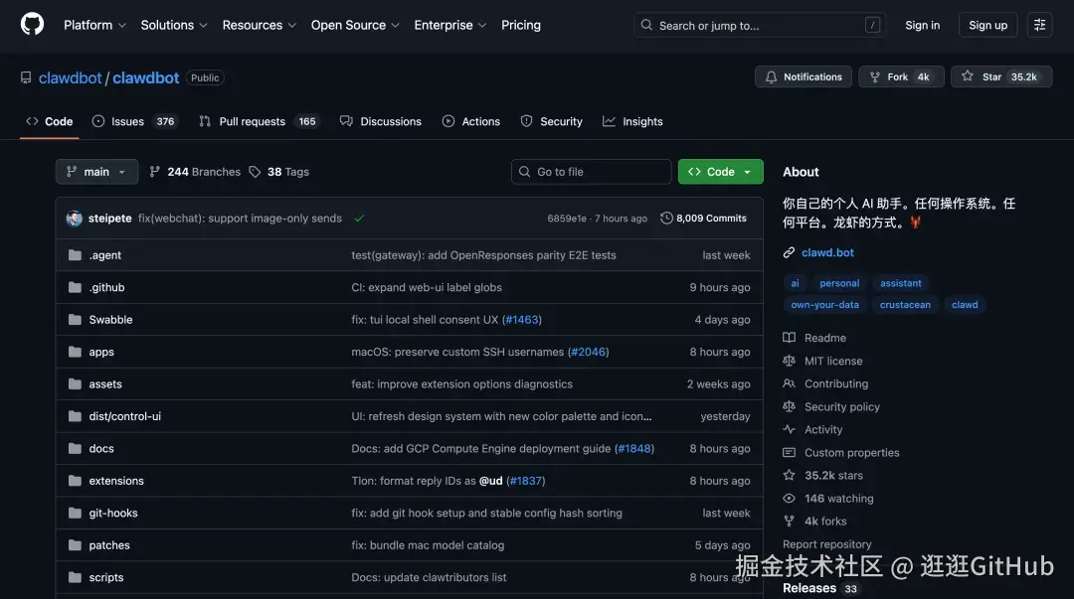Switch to the Issues tab

click(x=135, y=121)
